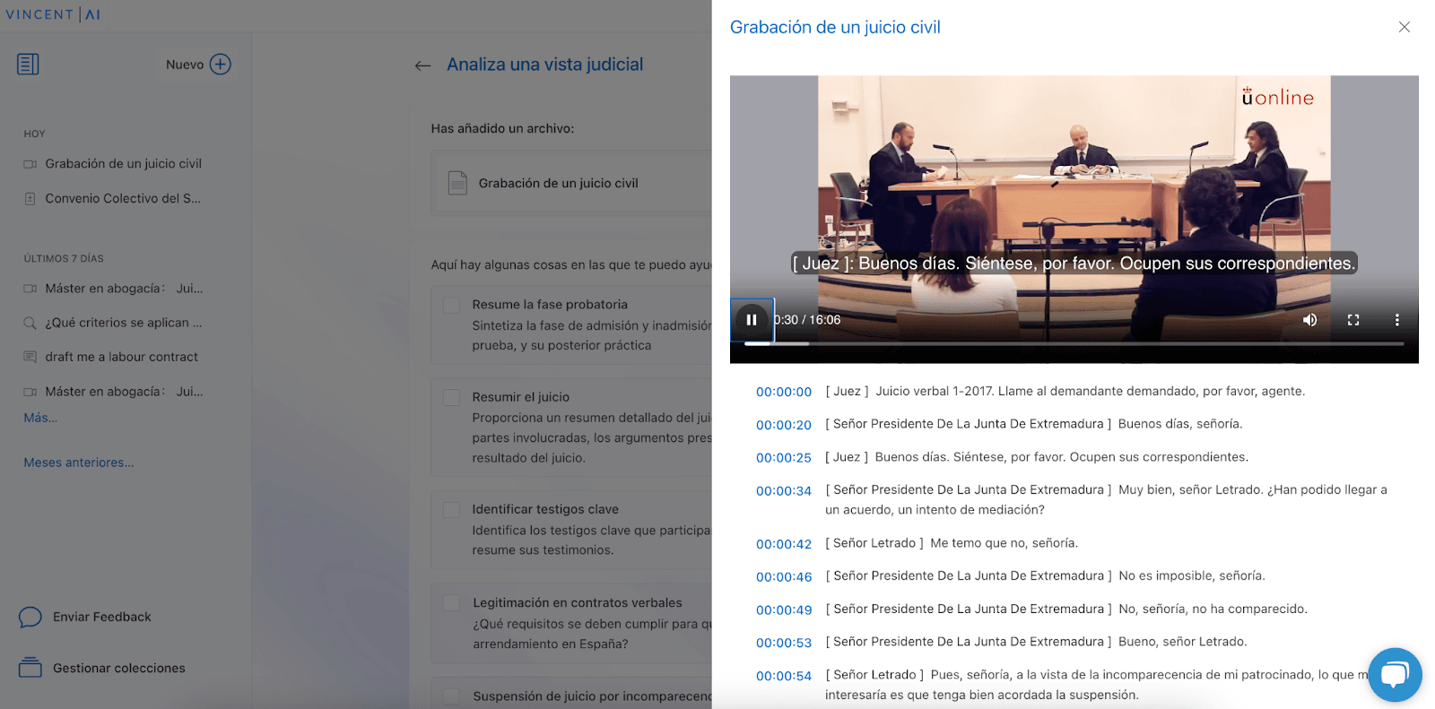Pause the video playback
1435x709 pixels.
point(752,320)
